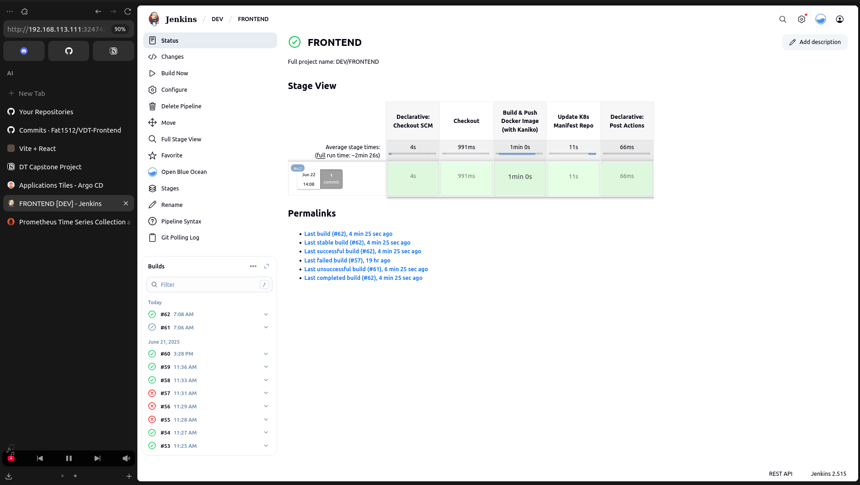Click the Jenkins 2.515 version button
This screenshot has width=860, height=485.
(828, 474)
